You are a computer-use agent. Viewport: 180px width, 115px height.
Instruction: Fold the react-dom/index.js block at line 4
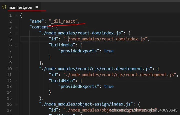pos(16,33)
